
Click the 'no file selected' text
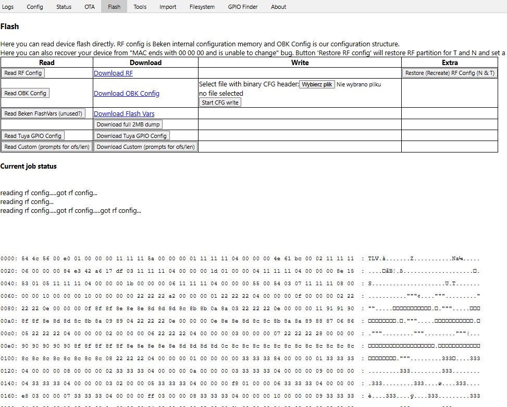click(x=221, y=93)
